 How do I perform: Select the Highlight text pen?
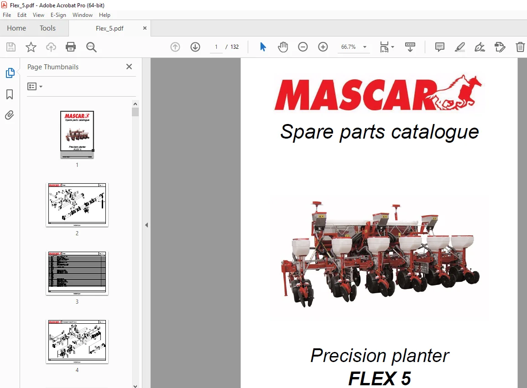click(460, 47)
